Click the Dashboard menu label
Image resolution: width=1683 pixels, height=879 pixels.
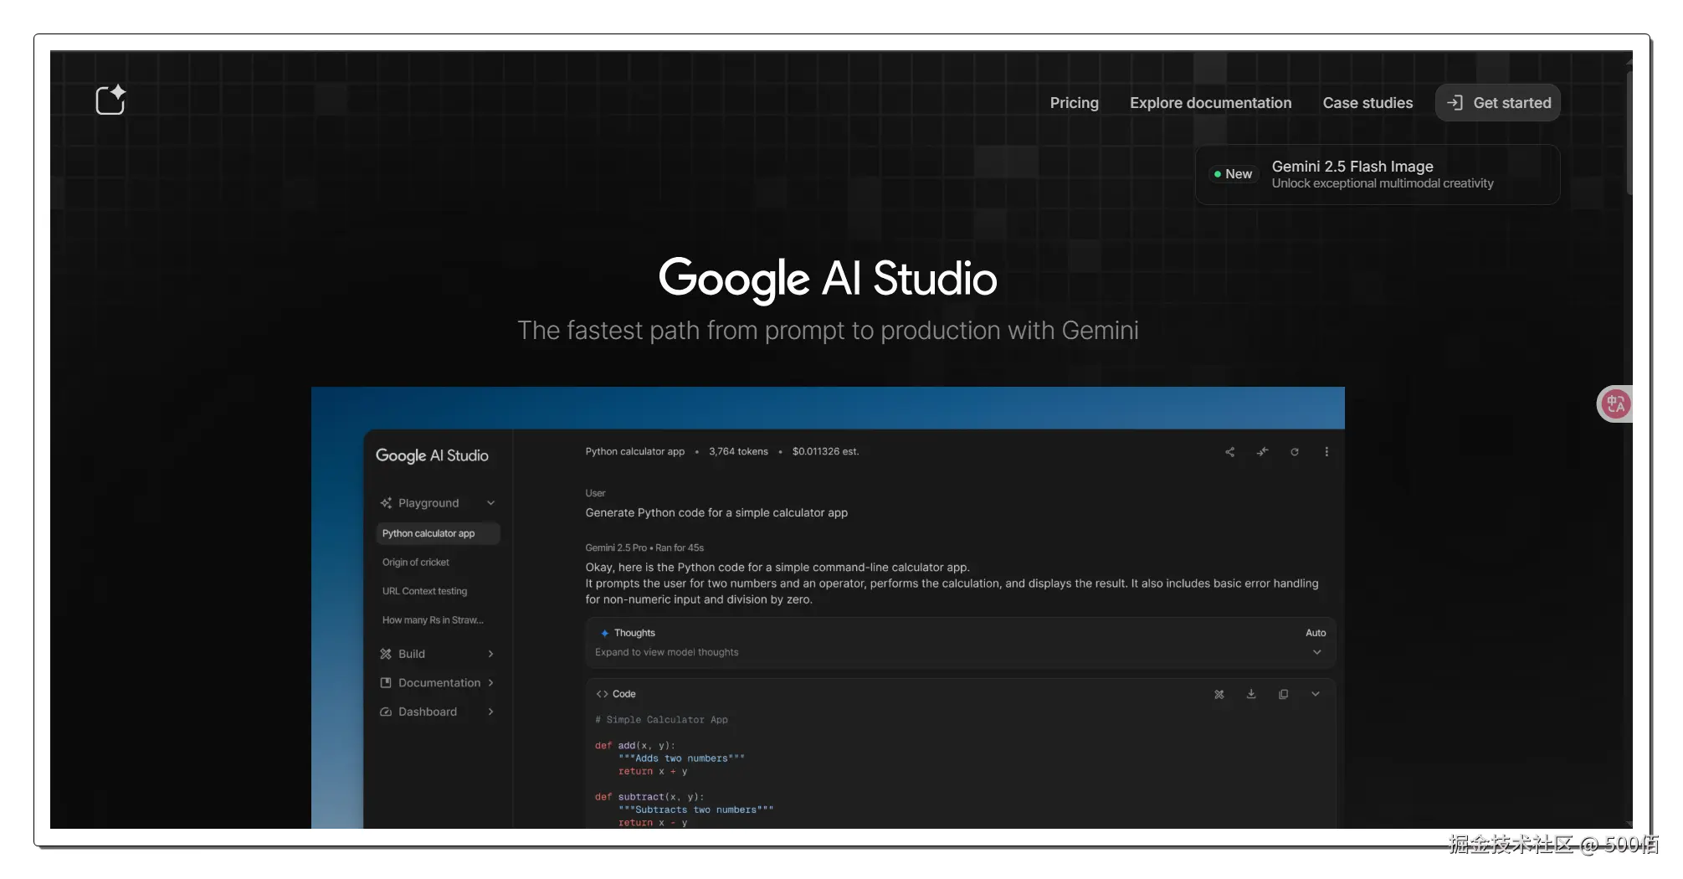(428, 712)
